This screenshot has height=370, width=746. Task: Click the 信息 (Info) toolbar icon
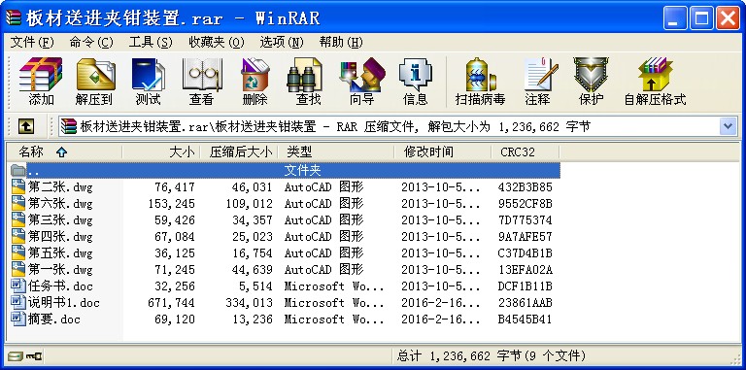tap(415, 75)
